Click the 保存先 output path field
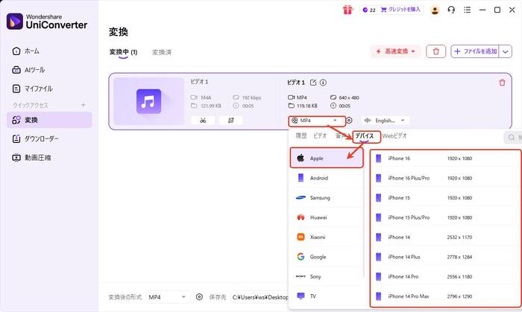The width and height of the screenshot is (522, 312). [260, 297]
